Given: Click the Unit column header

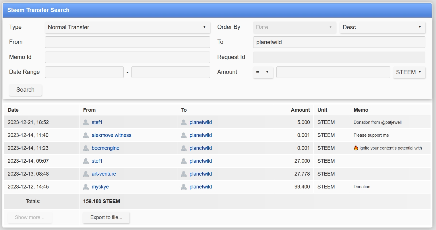Looking at the screenshot, I should point(322,110).
